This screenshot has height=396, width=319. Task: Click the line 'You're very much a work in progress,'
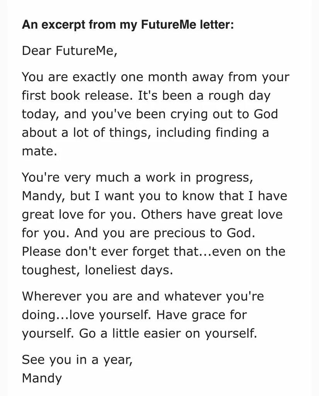tap(137, 178)
